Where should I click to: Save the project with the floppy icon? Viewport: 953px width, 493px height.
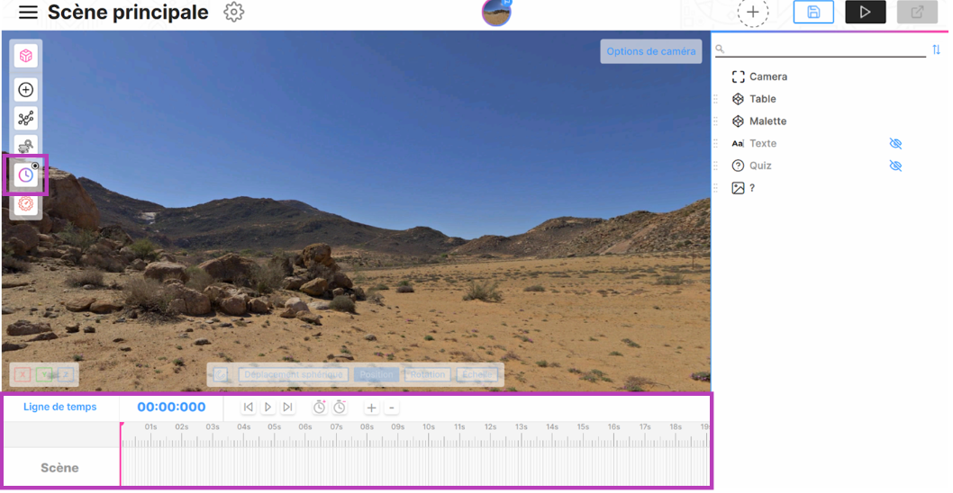(813, 12)
